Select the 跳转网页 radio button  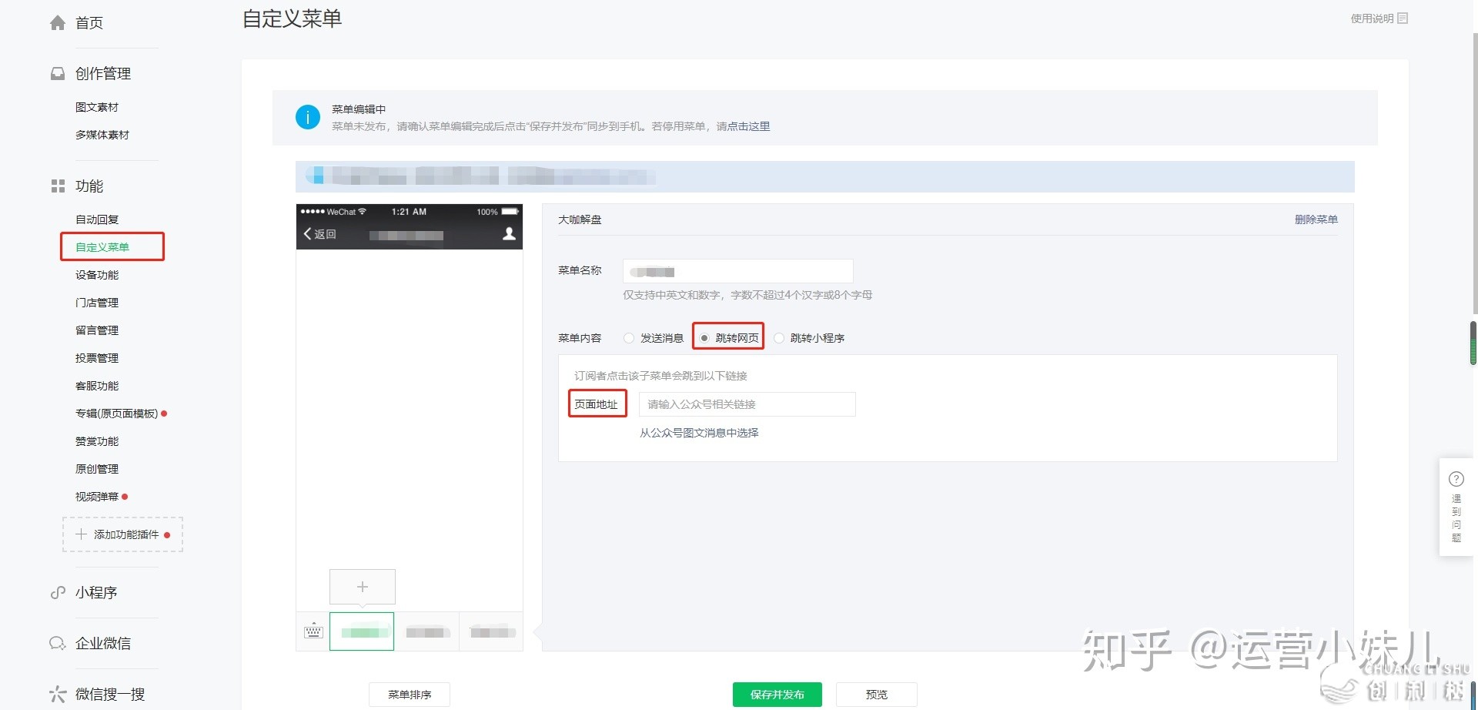tap(704, 338)
